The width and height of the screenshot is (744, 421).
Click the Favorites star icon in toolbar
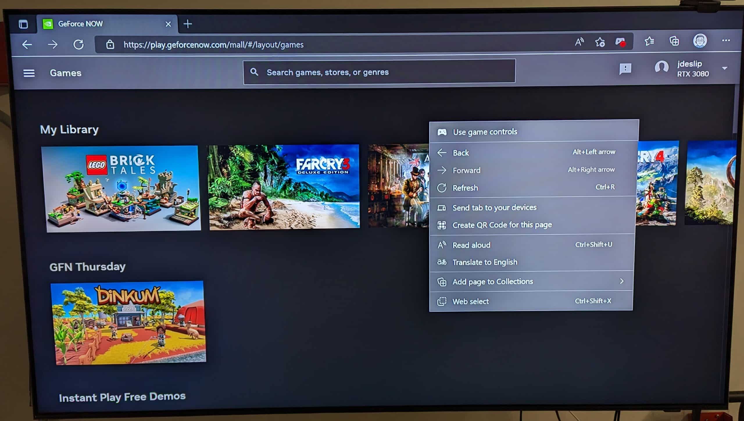pyautogui.click(x=650, y=42)
